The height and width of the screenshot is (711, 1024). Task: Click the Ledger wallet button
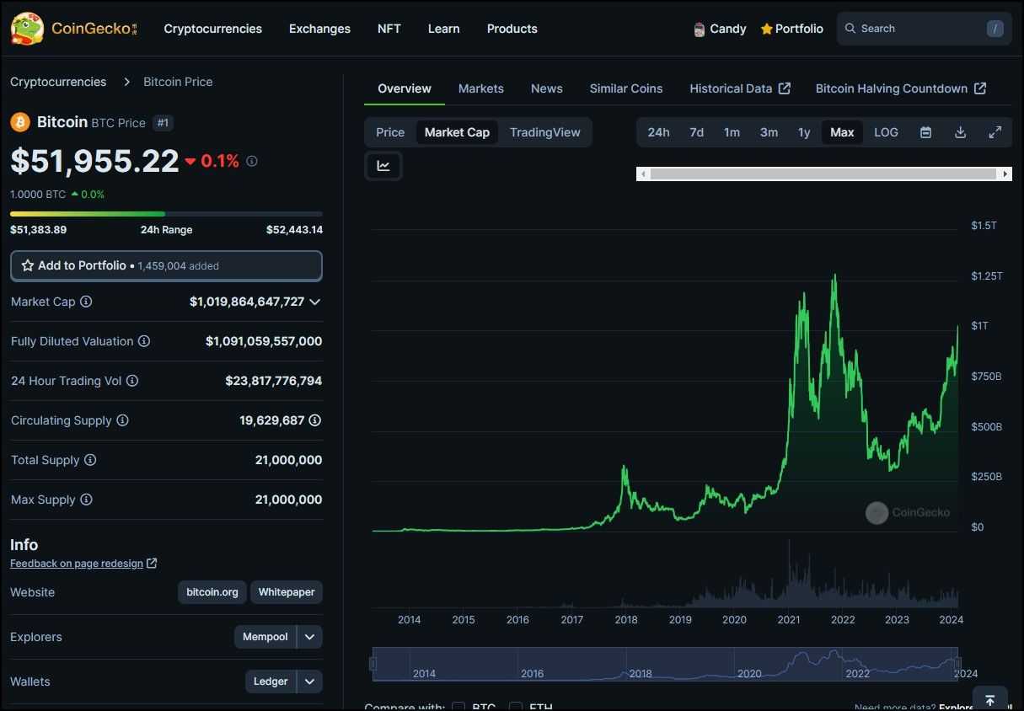click(x=271, y=682)
